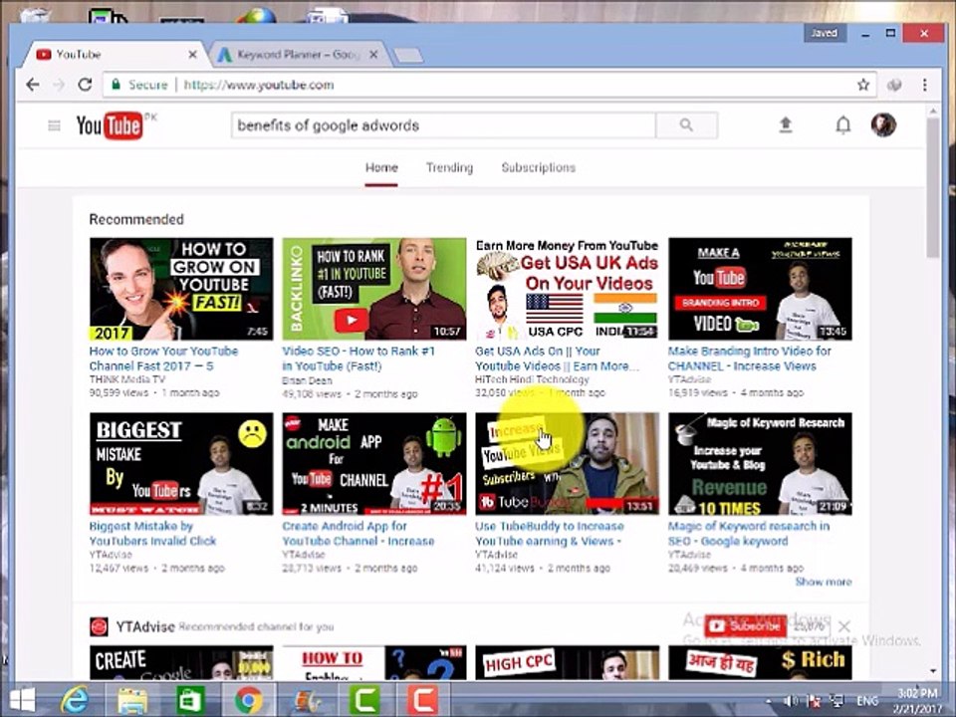Go back with the browser back arrow
This screenshot has width=956, height=717.
(x=33, y=85)
